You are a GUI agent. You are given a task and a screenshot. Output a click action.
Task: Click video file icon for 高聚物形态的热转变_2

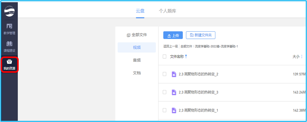pyautogui.click(x=174, y=74)
